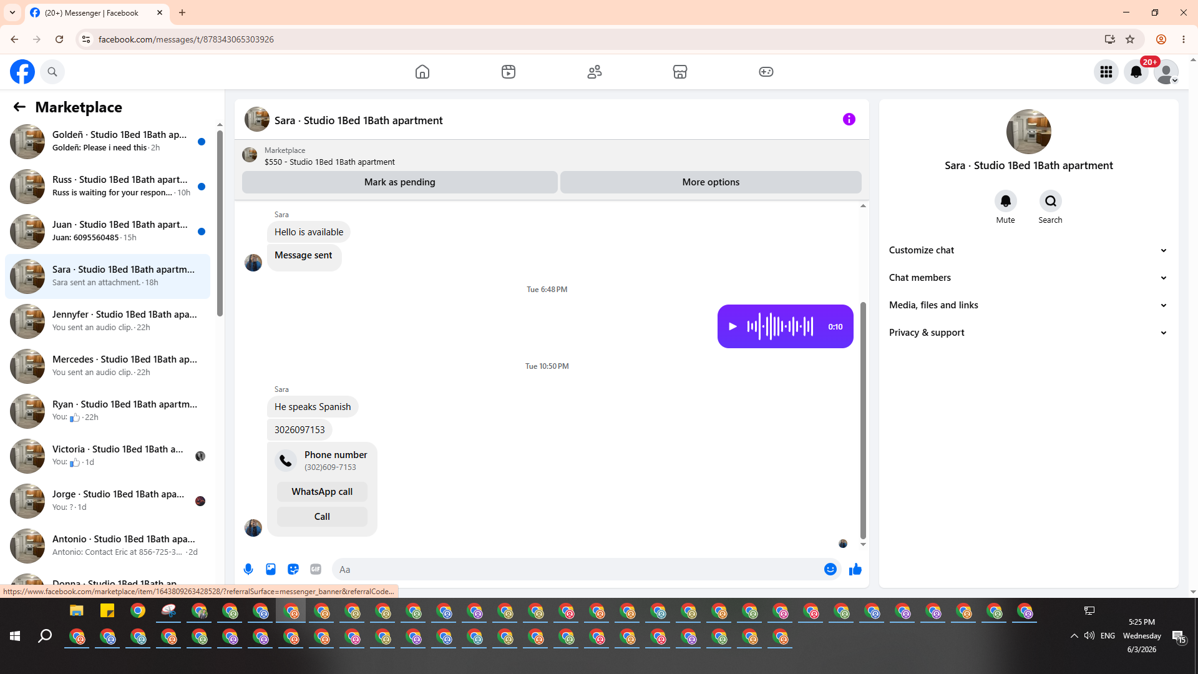Open the Facebook grid menu
This screenshot has width=1198, height=674.
point(1106,72)
